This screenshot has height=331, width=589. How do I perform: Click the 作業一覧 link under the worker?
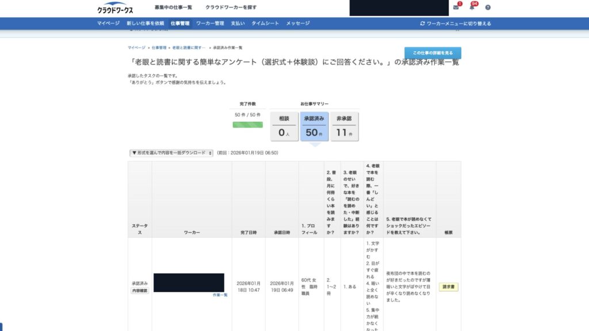[x=220, y=295]
